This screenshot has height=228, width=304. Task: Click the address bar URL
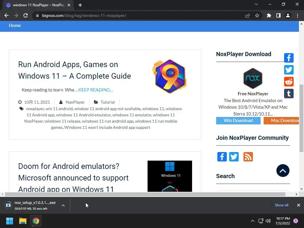tap(84, 15)
